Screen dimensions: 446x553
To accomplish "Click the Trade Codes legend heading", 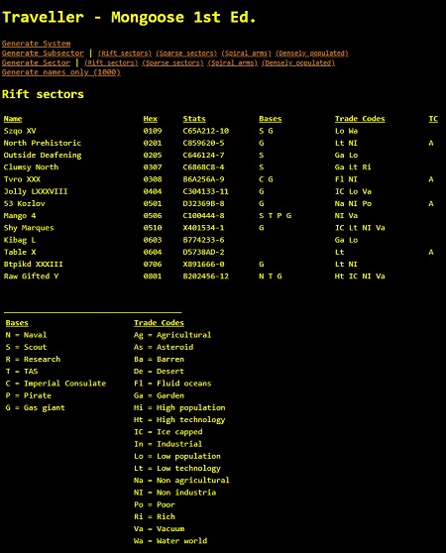I will click(159, 323).
